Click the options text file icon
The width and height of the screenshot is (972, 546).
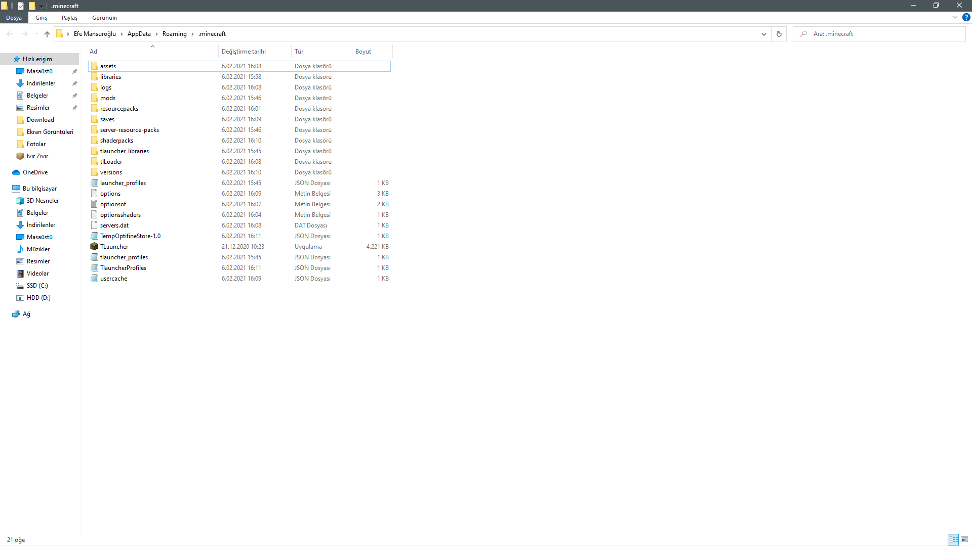[x=94, y=194]
